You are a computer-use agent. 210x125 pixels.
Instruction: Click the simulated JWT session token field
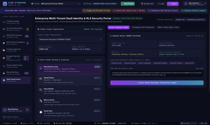(x=157, y=74)
